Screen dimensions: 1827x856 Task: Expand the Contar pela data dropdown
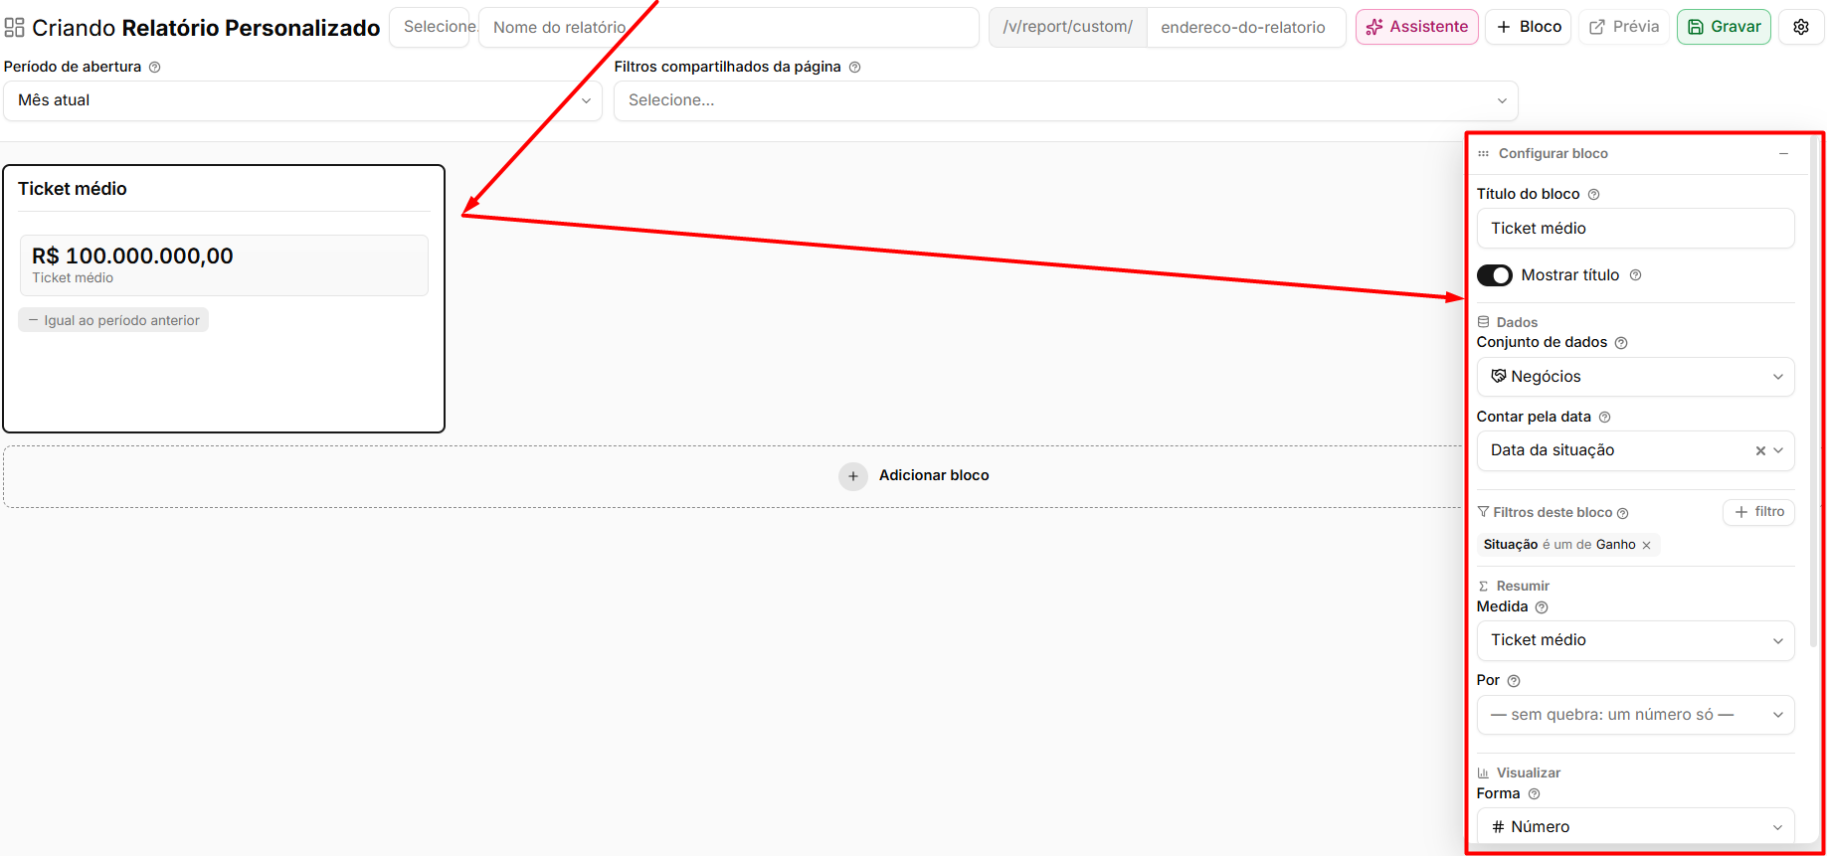pos(1778,450)
